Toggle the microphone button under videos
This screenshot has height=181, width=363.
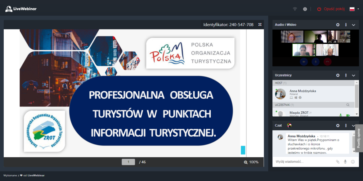pos(316,62)
